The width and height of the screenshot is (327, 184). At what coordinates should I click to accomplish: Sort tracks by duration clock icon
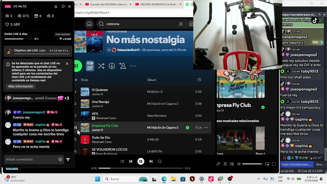click(199, 80)
